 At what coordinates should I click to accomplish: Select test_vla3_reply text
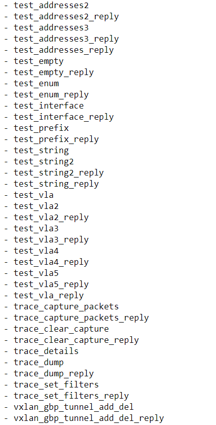tap(51, 239)
